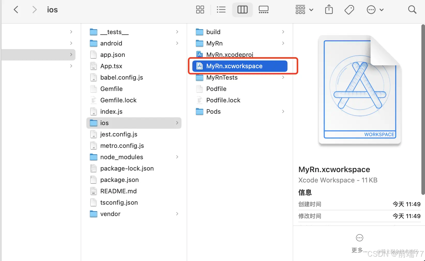Viewport: 425px width, 261px height.
Task: Select the node_modules folder icon
Action: (x=94, y=157)
